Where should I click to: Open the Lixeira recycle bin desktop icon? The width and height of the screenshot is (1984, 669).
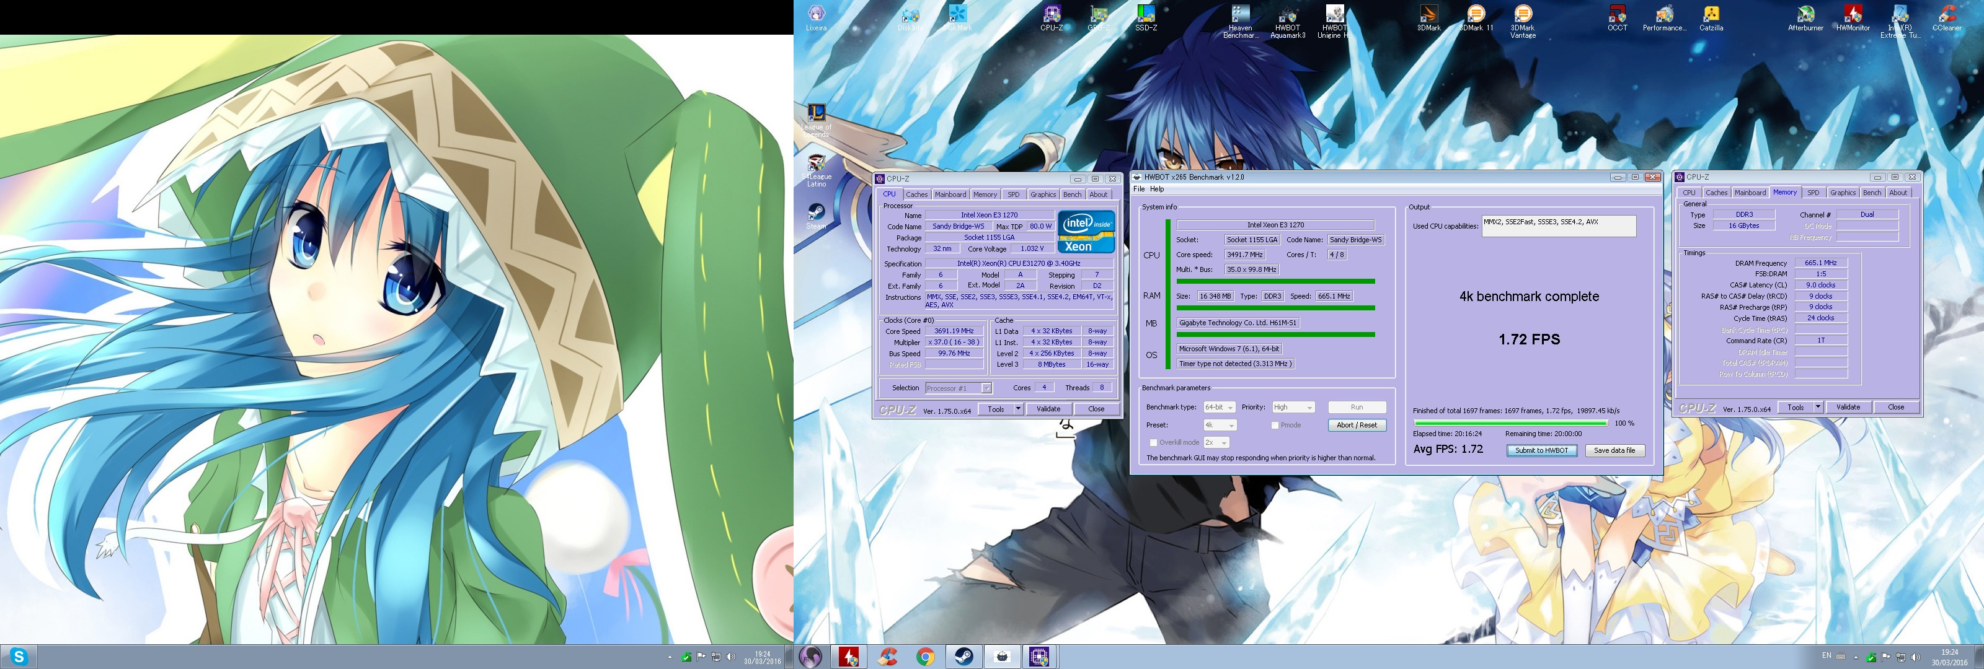pos(817,18)
